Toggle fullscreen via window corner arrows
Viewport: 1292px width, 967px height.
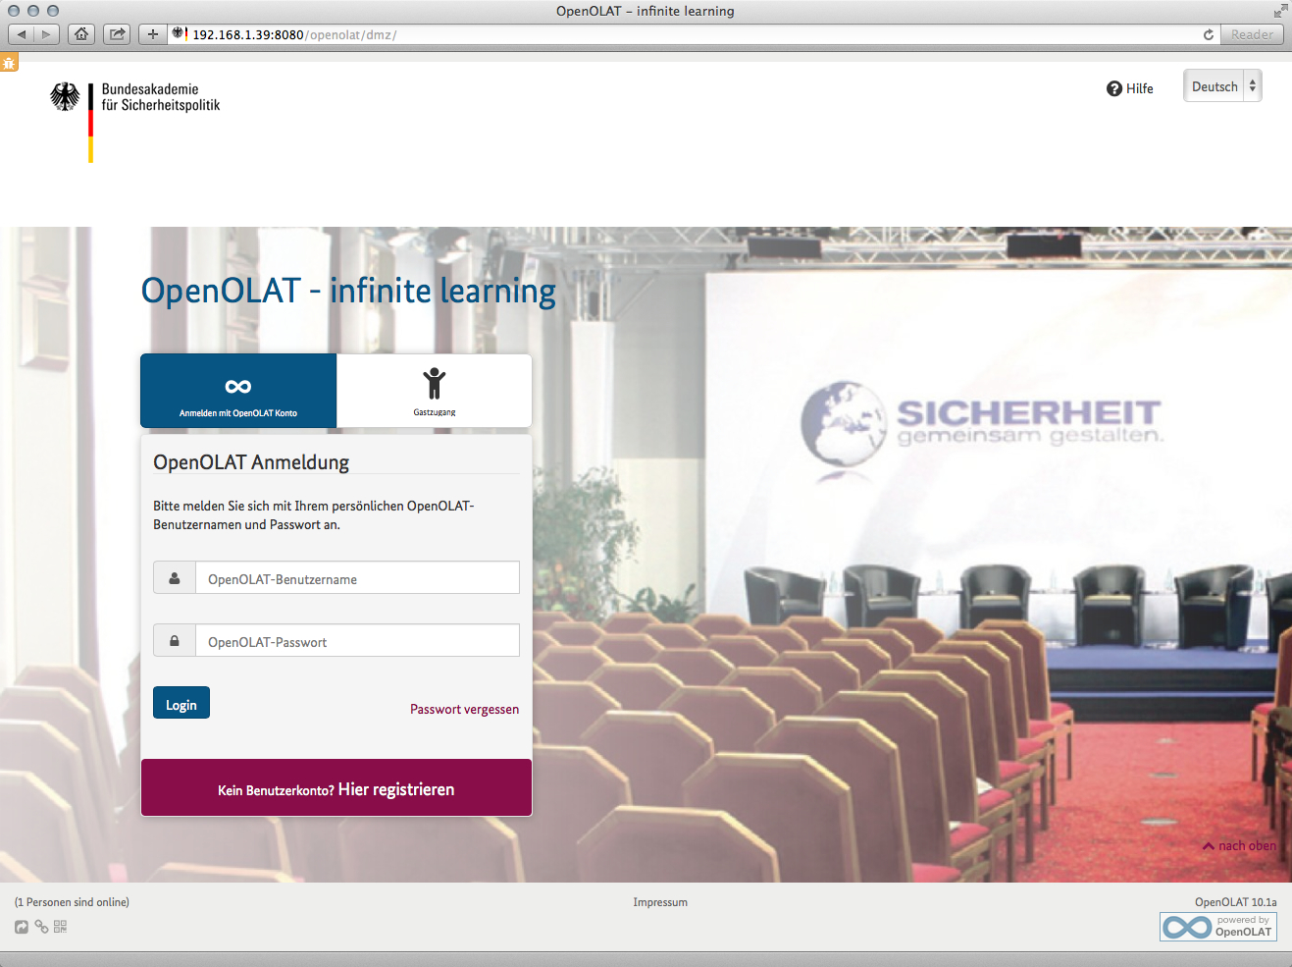point(1280,11)
